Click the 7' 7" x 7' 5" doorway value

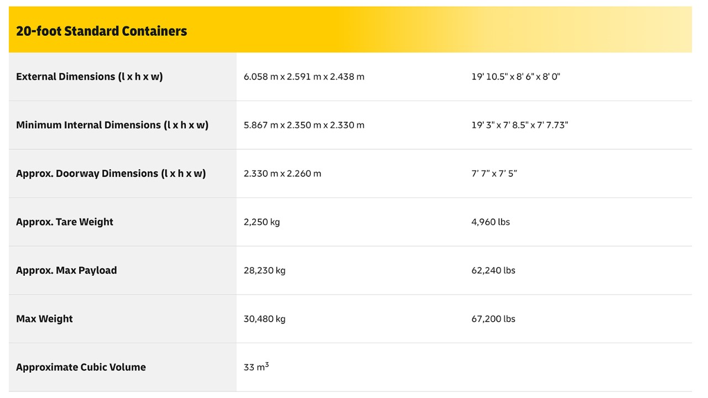[x=494, y=174]
